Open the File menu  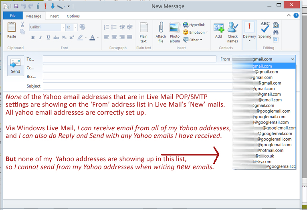click(x=13, y=16)
